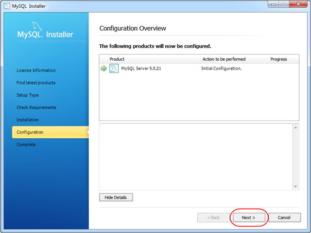Click the Configuration Overview heading
Screen dimensions: 311x233
coord(133,28)
